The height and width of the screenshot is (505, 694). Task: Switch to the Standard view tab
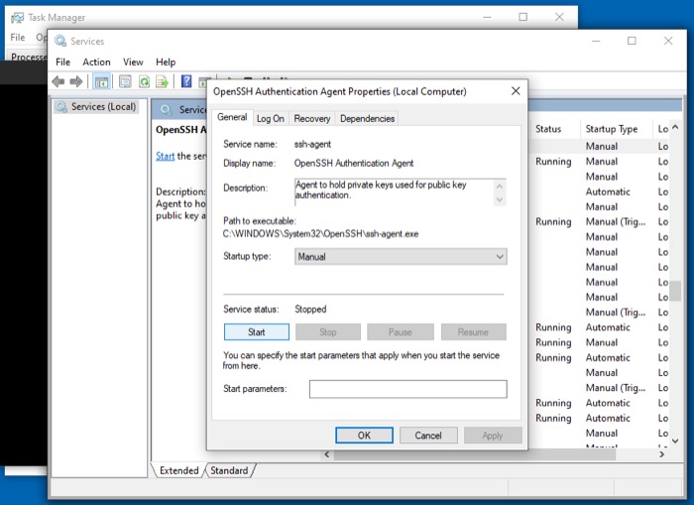pos(229,470)
